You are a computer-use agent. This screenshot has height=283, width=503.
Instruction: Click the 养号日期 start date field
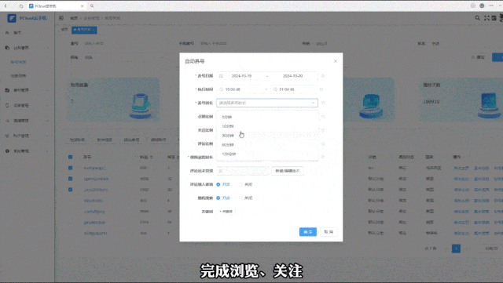(241, 76)
